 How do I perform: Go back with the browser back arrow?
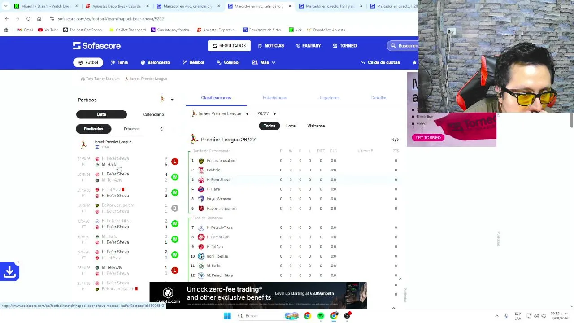pyautogui.click(x=7, y=19)
